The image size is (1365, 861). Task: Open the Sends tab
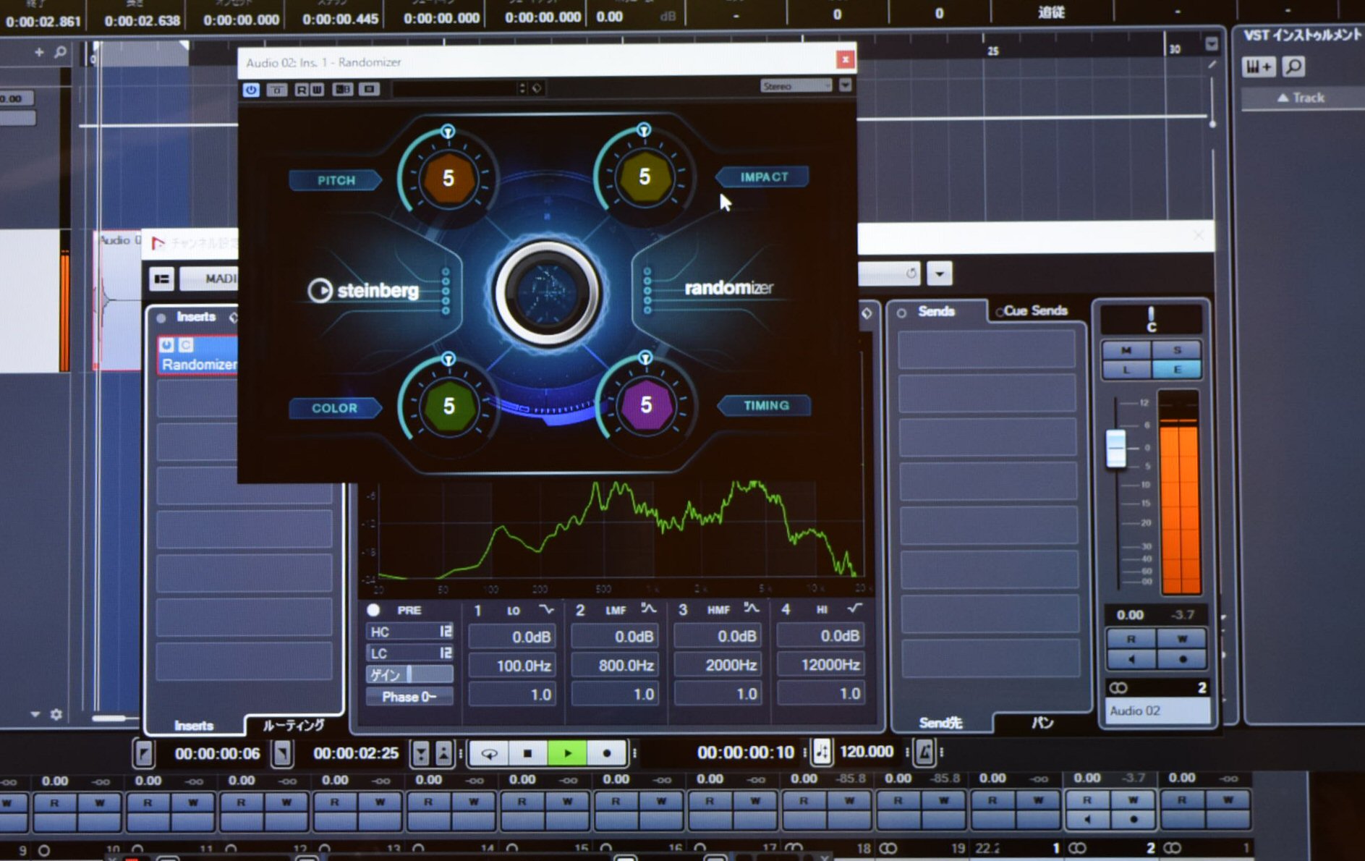tap(936, 311)
